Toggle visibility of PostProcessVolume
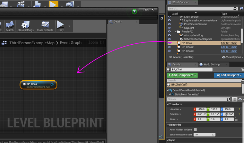The height and width of the screenshot is (143, 244). pos(169,24)
